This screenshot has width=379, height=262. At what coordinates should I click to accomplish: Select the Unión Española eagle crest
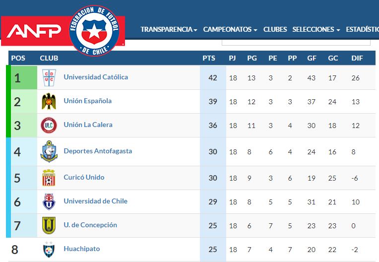(x=49, y=102)
